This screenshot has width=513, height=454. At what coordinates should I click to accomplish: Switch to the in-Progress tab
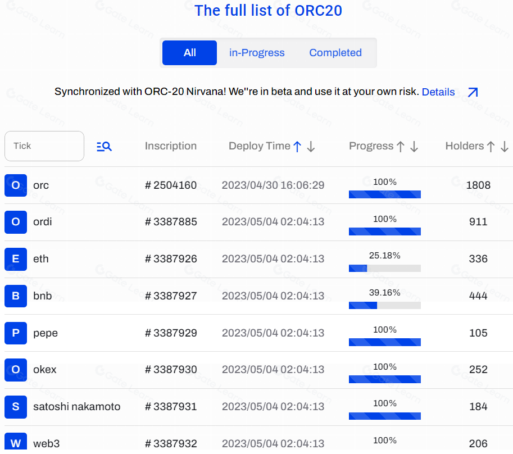tap(257, 53)
